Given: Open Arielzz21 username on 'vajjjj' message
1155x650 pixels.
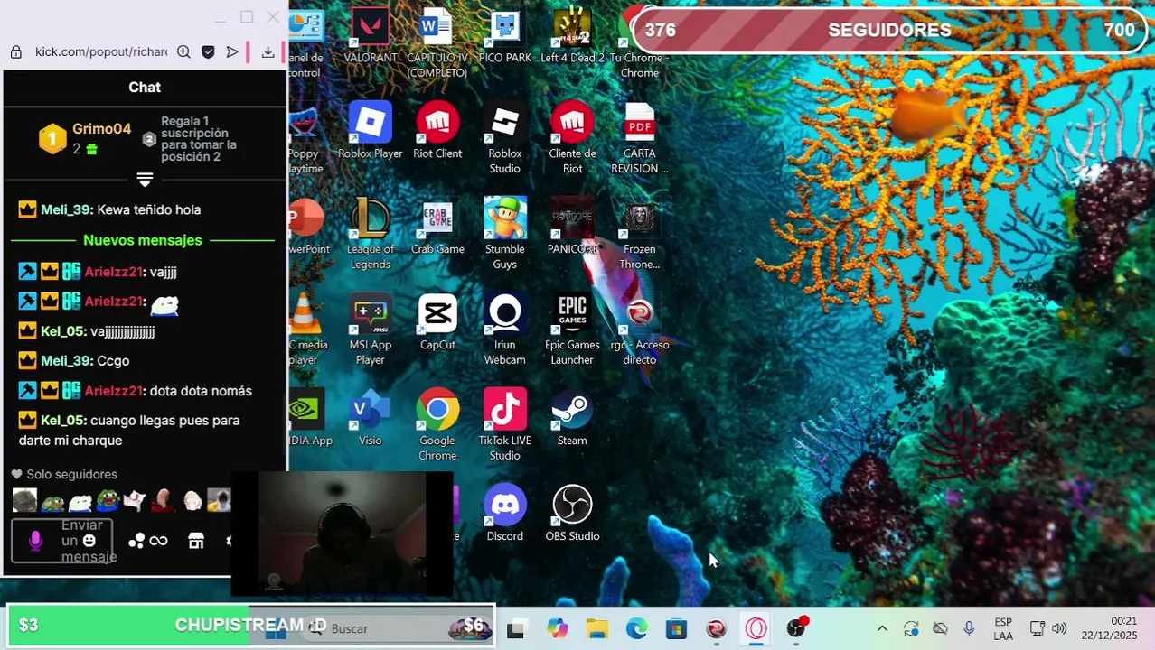Looking at the screenshot, I should click(114, 272).
